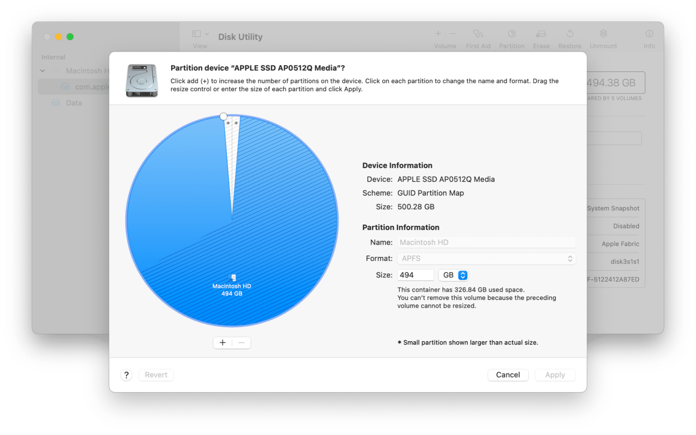696x435 pixels.
Task: Click the Partition Information heading
Action: 401,227
